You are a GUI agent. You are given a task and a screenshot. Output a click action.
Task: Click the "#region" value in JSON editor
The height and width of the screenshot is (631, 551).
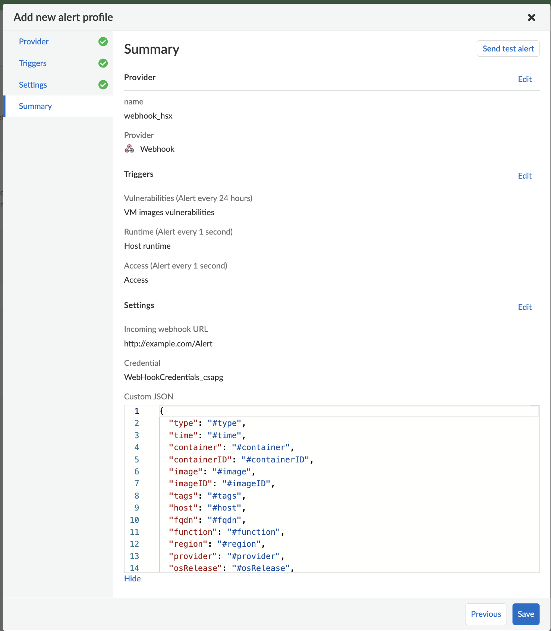[x=239, y=544]
